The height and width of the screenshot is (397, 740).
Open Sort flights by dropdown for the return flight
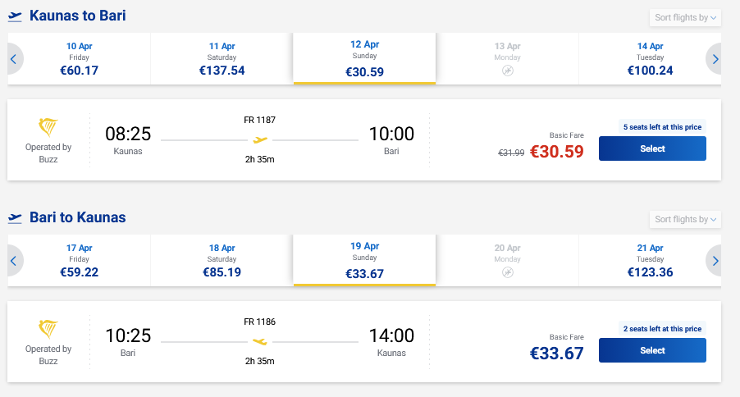tap(685, 219)
